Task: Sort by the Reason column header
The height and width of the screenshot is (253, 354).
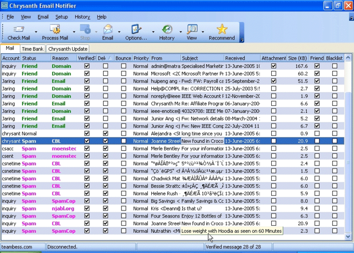Action: click(64, 58)
